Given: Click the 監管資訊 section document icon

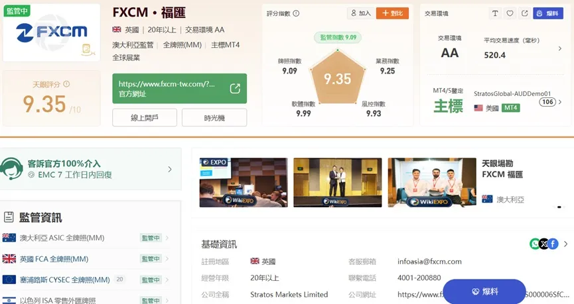Looking at the screenshot, I should click(x=9, y=217).
